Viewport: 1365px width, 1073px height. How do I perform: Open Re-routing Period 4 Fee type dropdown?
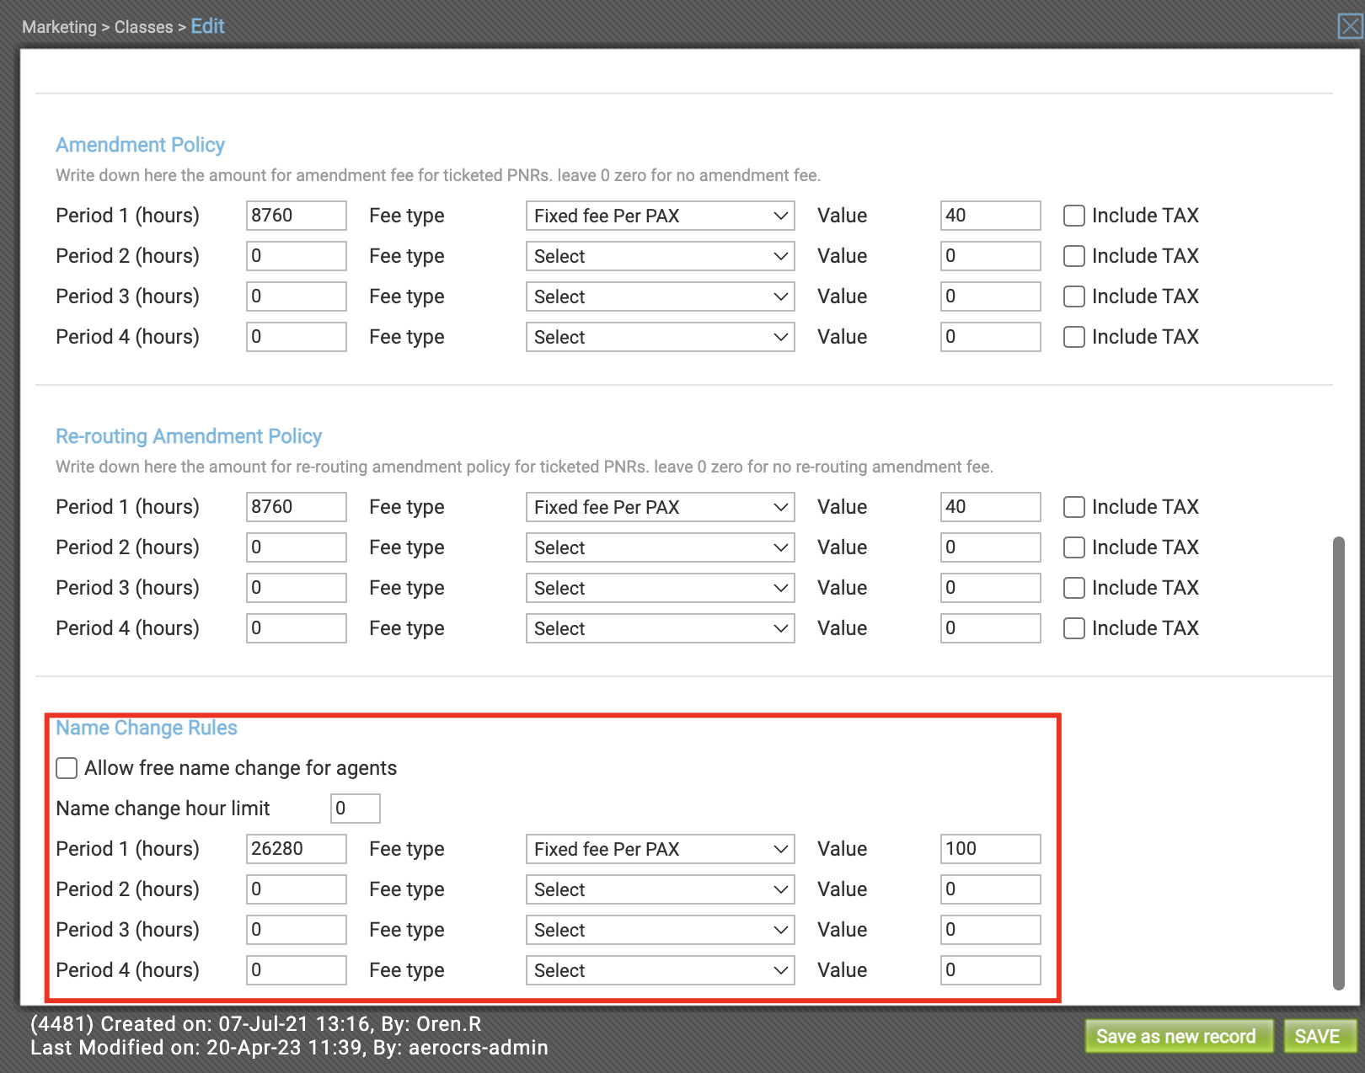661,628
